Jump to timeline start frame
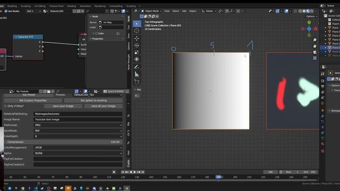The height and width of the screenshot is (191, 340). point(123,172)
